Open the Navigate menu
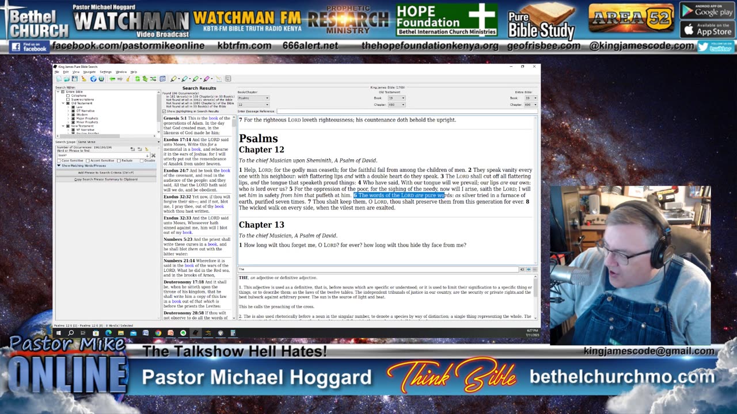737x414 pixels. tap(89, 72)
